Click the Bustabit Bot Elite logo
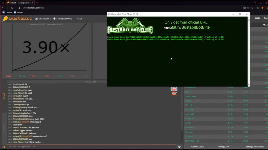 tap(130, 26)
